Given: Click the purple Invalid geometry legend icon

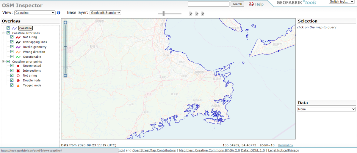Looking at the screenshot, I should click(x=18, y=47).
